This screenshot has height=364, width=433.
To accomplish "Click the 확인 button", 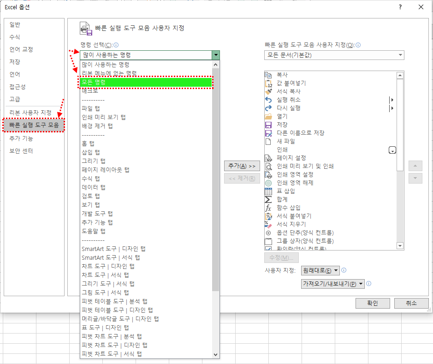I will (x=373, y=303).
